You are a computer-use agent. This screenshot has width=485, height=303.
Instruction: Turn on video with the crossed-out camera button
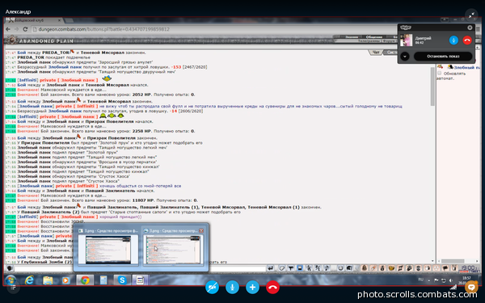click(212, 287)
